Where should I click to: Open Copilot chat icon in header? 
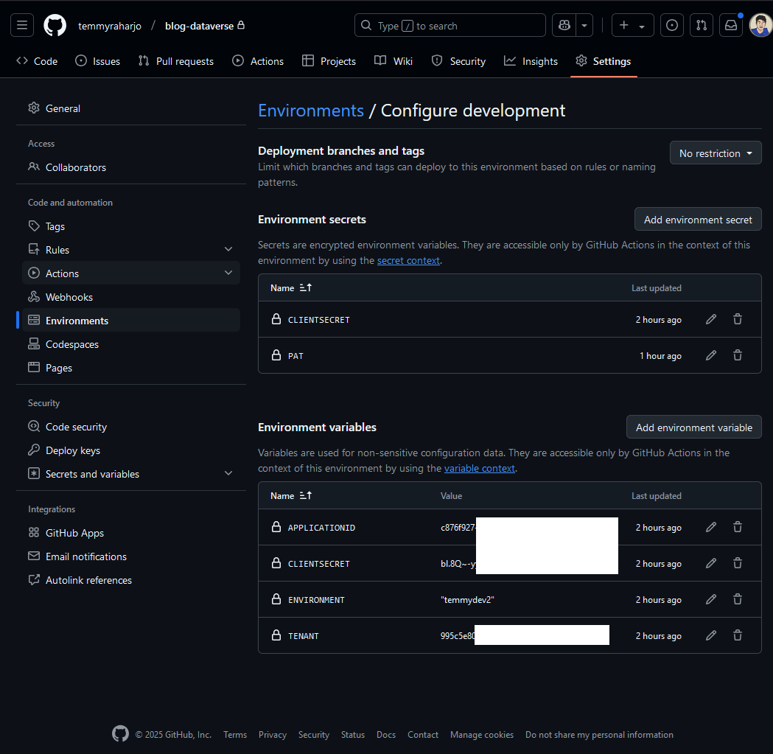click(564, 25)
